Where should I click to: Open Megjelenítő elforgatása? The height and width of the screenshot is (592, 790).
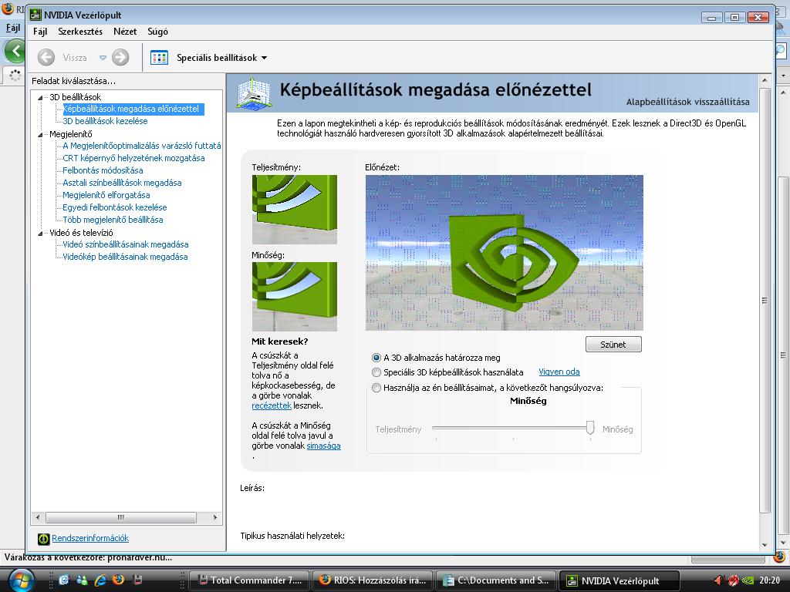[106, 195]
